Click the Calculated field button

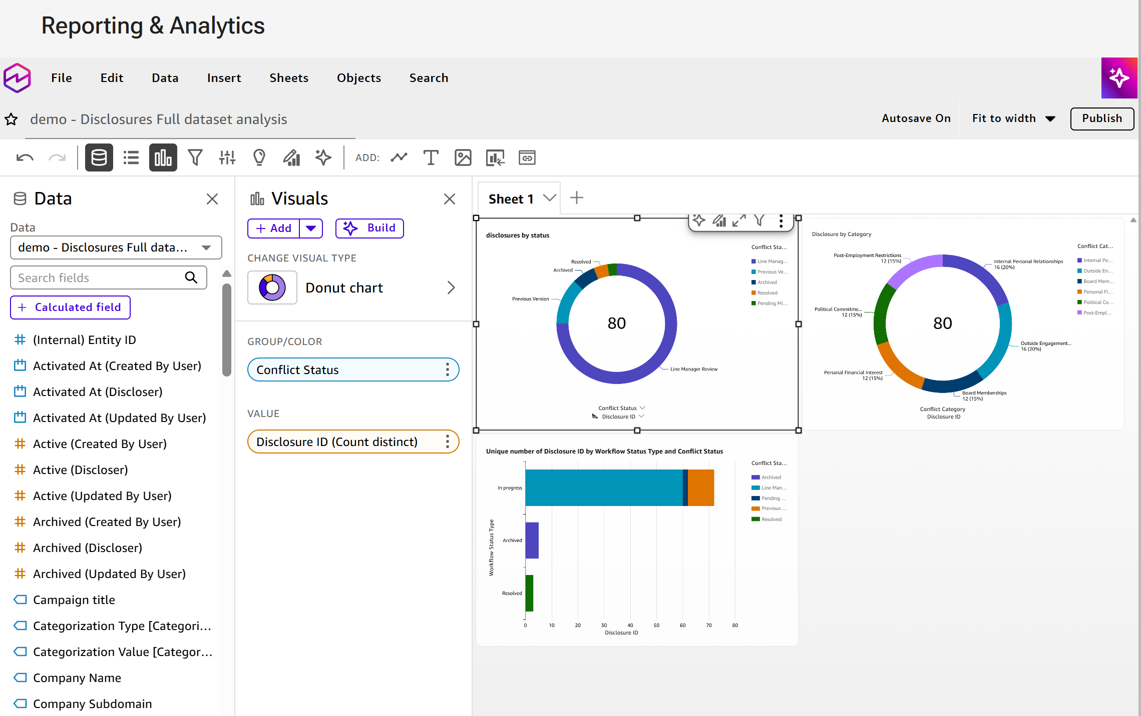(70, 307)
